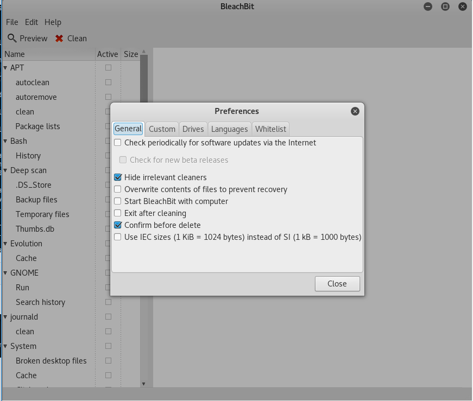
Task: Click the Close button in Preferences
Action: coord(337,284)
